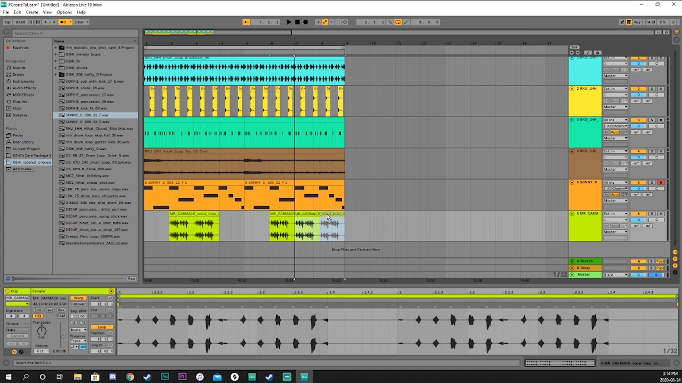Screen dimensions: 682x383
Task: Click the Tap tempo button
Action: pos(7,22)
